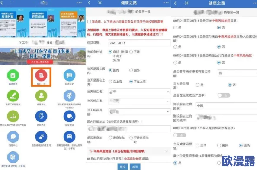
Task: Open the 基本信息 green icon
Action: click(13, 75)
